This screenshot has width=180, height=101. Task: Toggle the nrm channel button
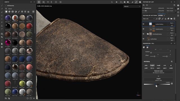click(165, 65)
